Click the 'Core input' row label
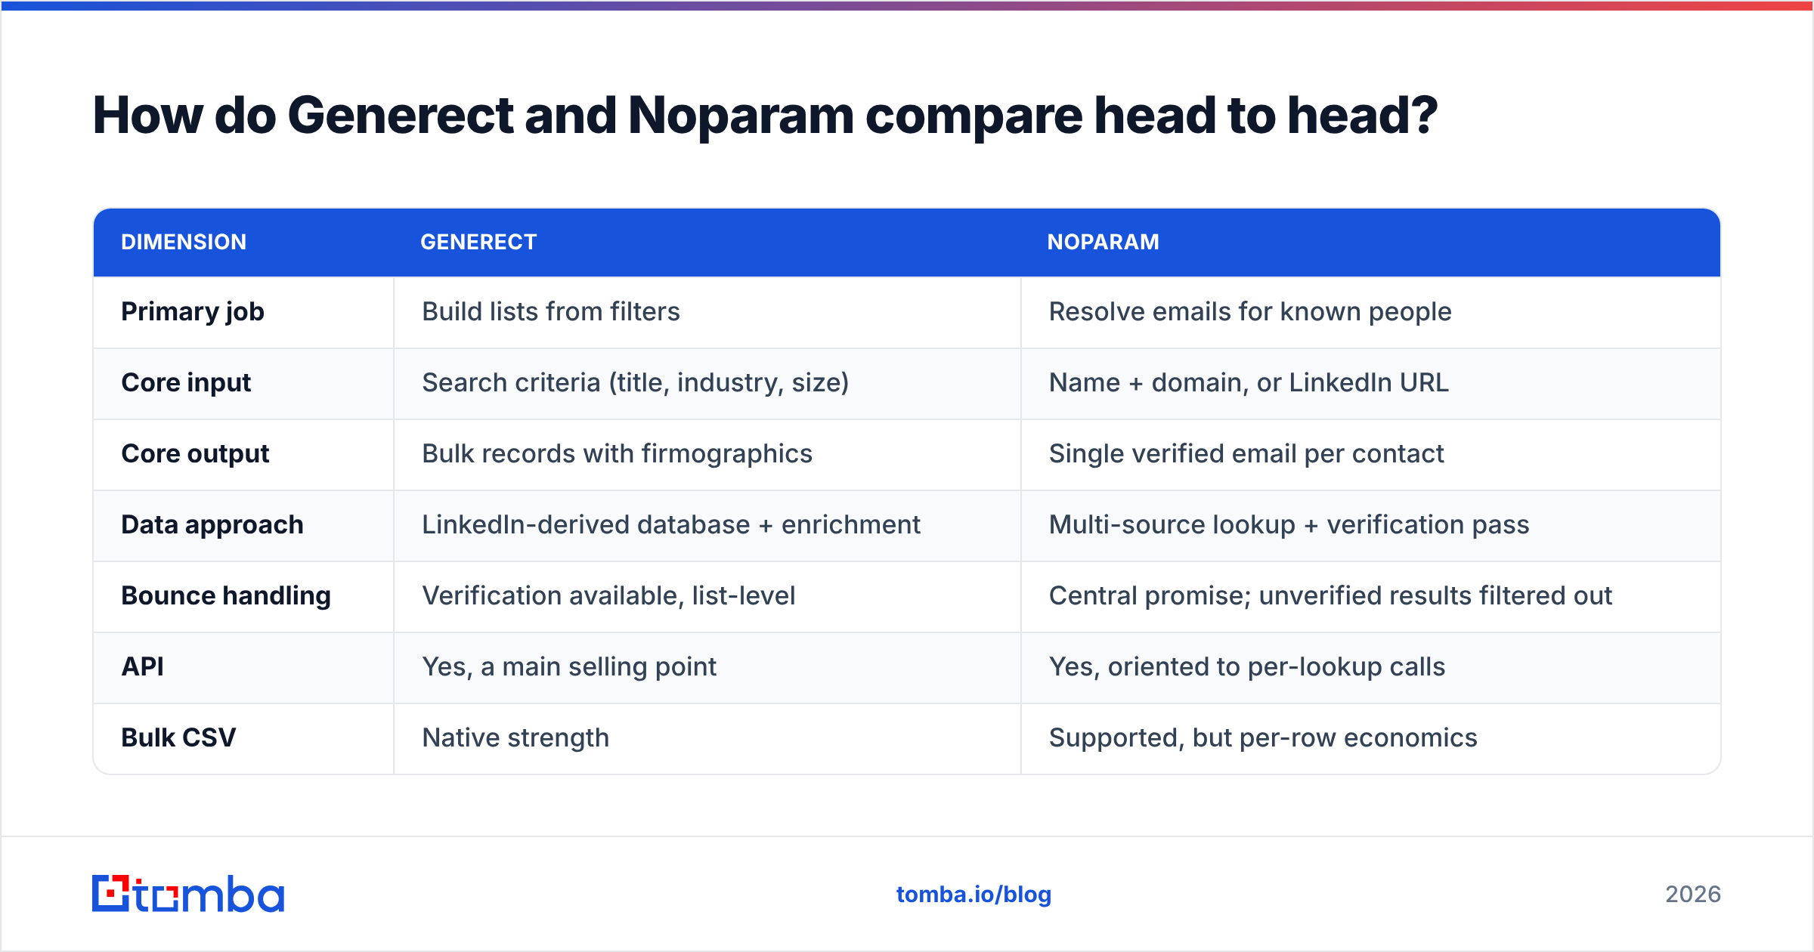 [186, 383]
